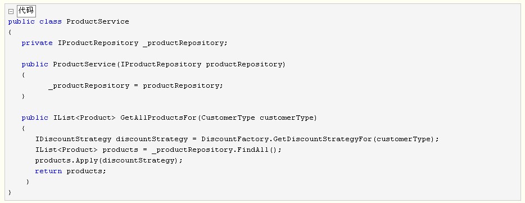Click the ProductService class name in declaration

(x=98, y=22)
